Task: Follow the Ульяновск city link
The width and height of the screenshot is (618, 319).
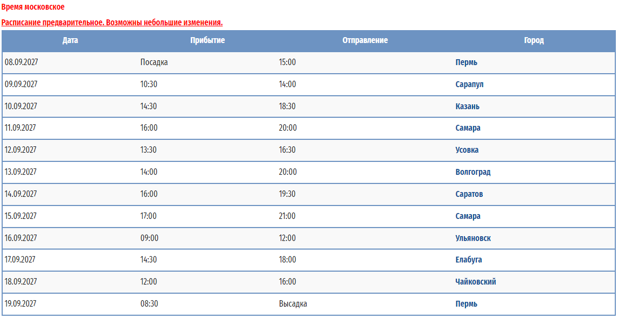Action: click(x=473, y=238)
